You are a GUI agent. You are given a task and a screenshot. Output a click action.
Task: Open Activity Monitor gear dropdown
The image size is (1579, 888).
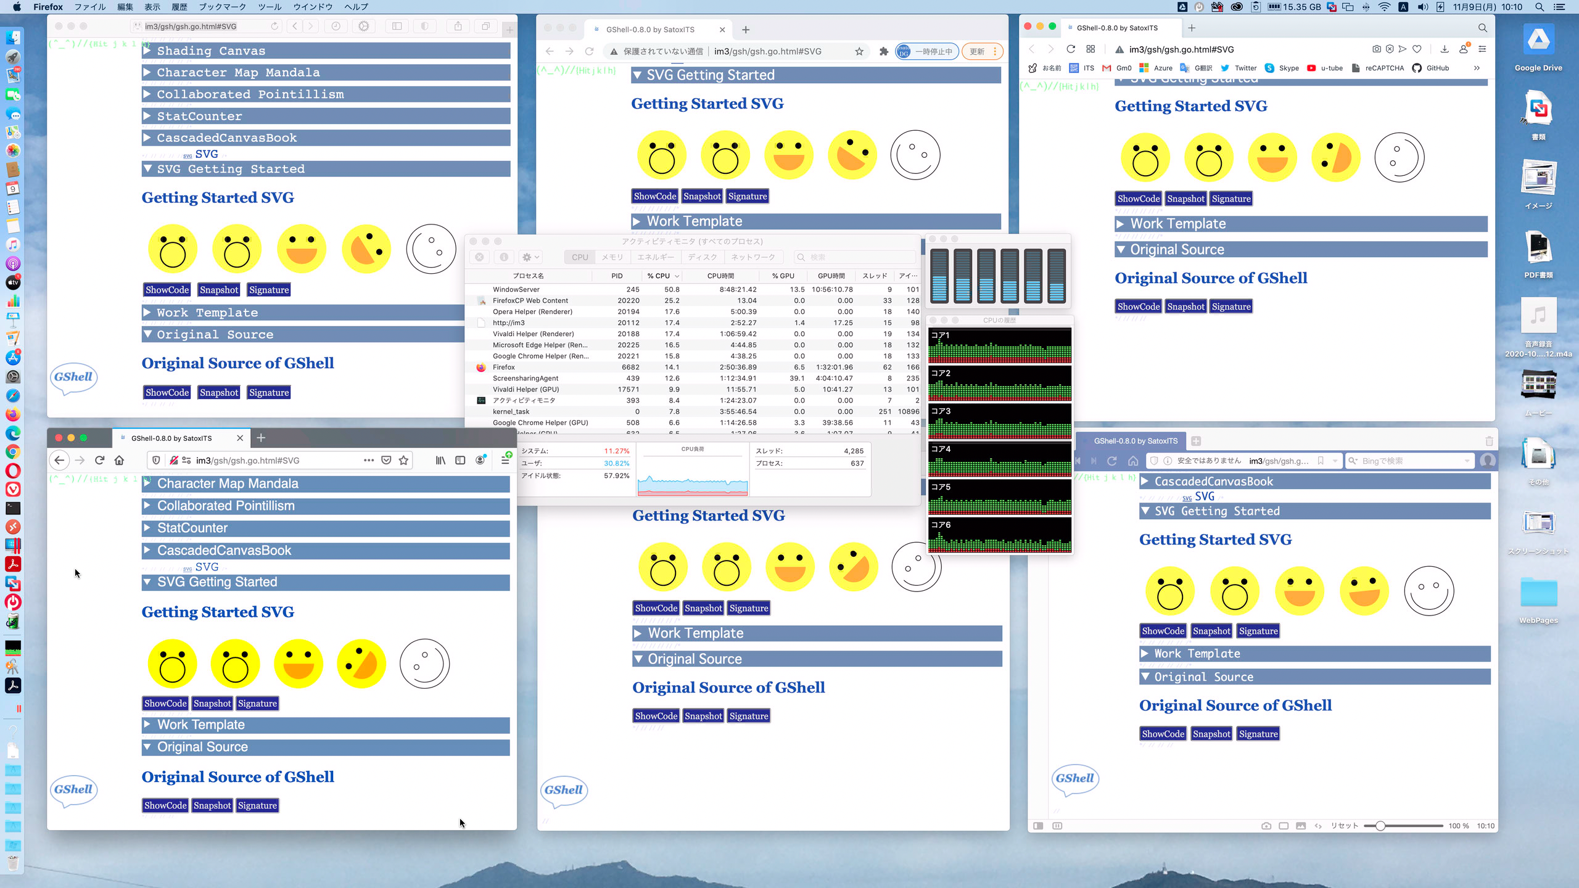(530, 257)
